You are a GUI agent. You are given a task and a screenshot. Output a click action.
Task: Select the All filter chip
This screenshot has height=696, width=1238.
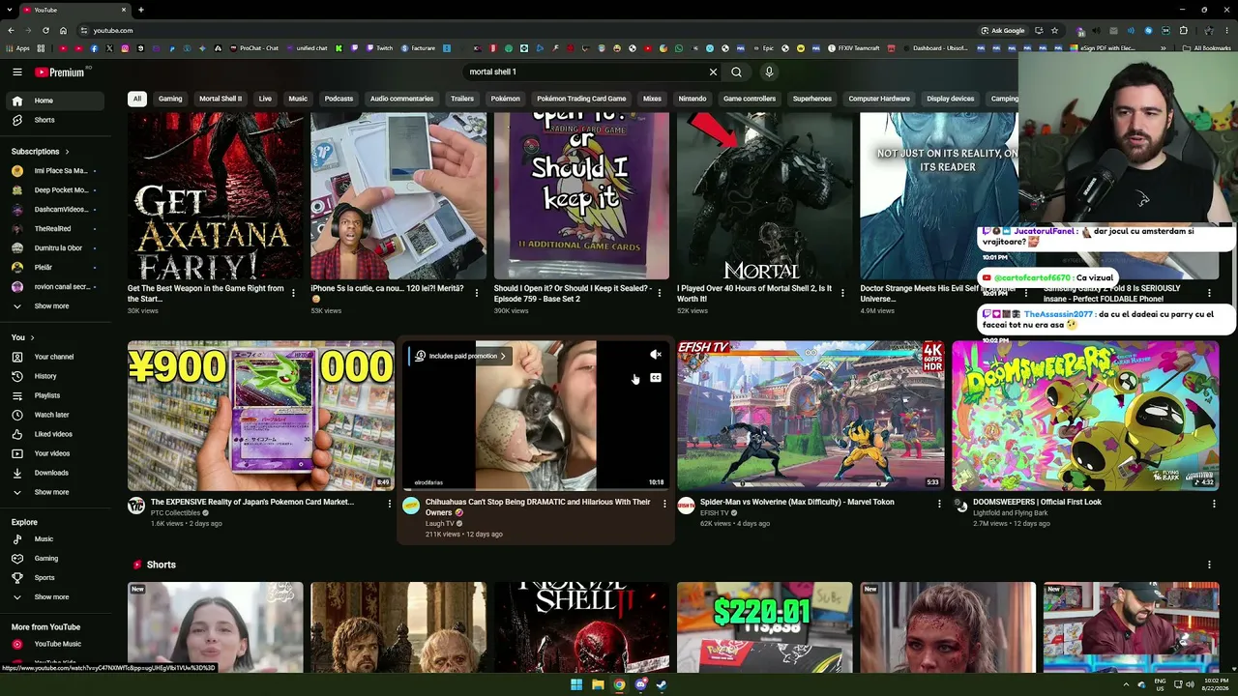(x=137, y=99)
